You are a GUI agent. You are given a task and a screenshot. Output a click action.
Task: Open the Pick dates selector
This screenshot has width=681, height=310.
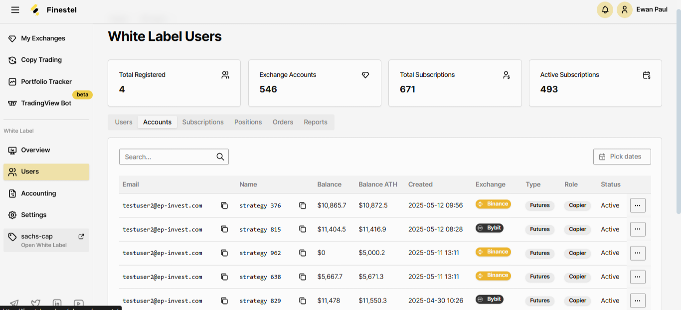(x=622, y=156)
